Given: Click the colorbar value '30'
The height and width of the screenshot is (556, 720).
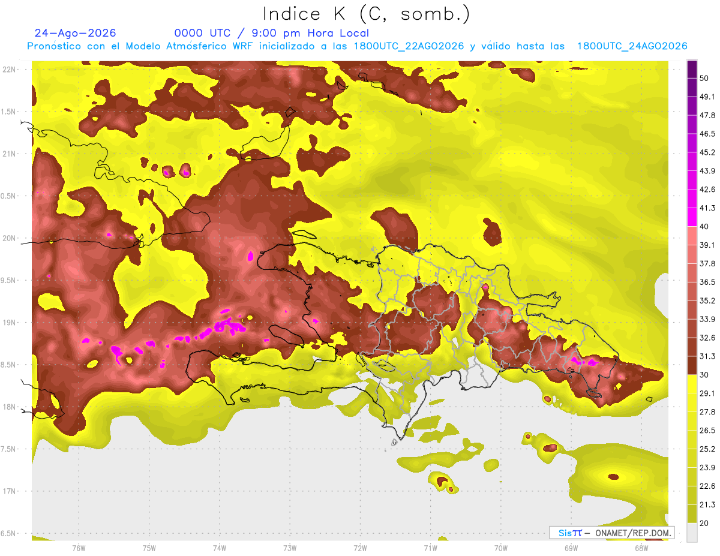Looking at the screenshot, I should click(x=706, y=375).
